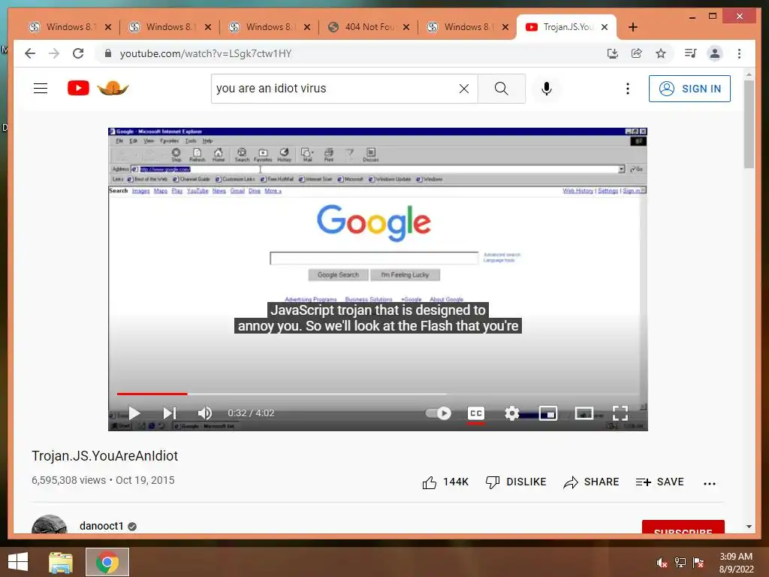This screenshot has height=577, width=769.
Task: Click the install app icon in address bar
Action: tap(613, 53)
